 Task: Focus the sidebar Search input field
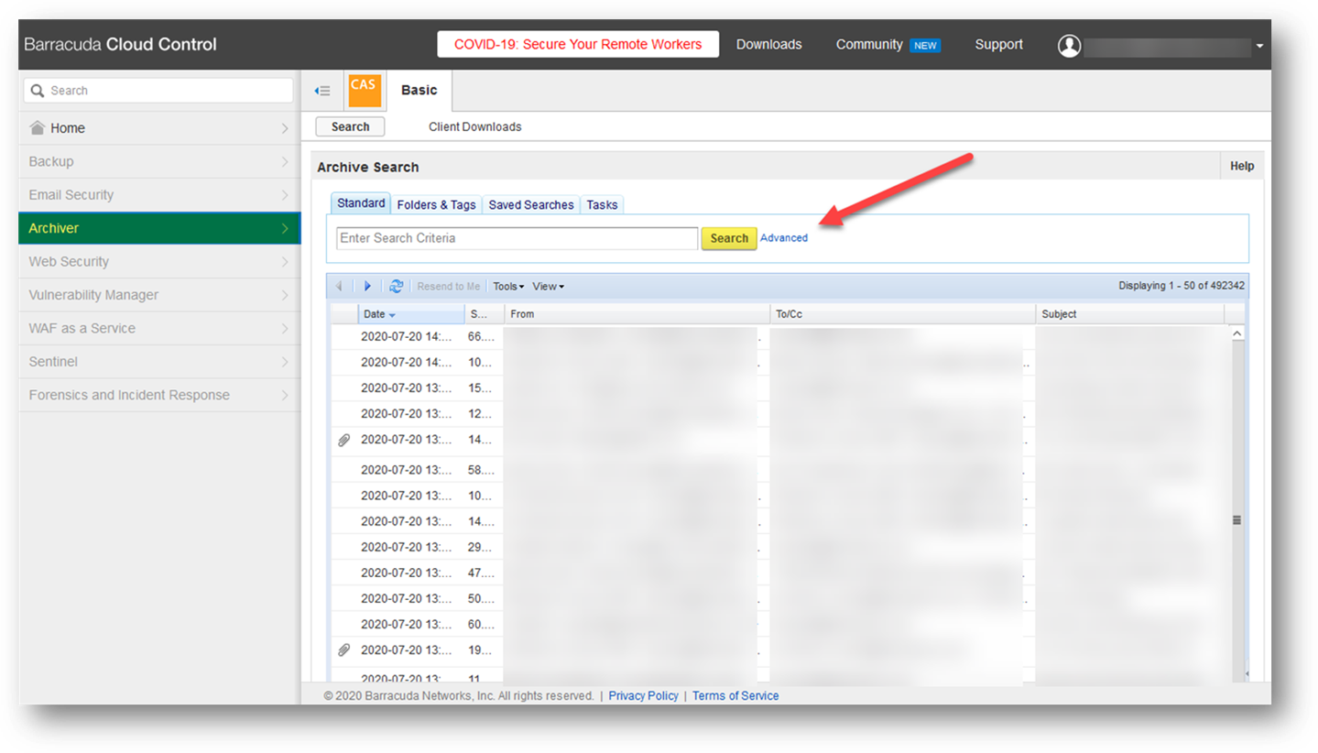[158, 91]
